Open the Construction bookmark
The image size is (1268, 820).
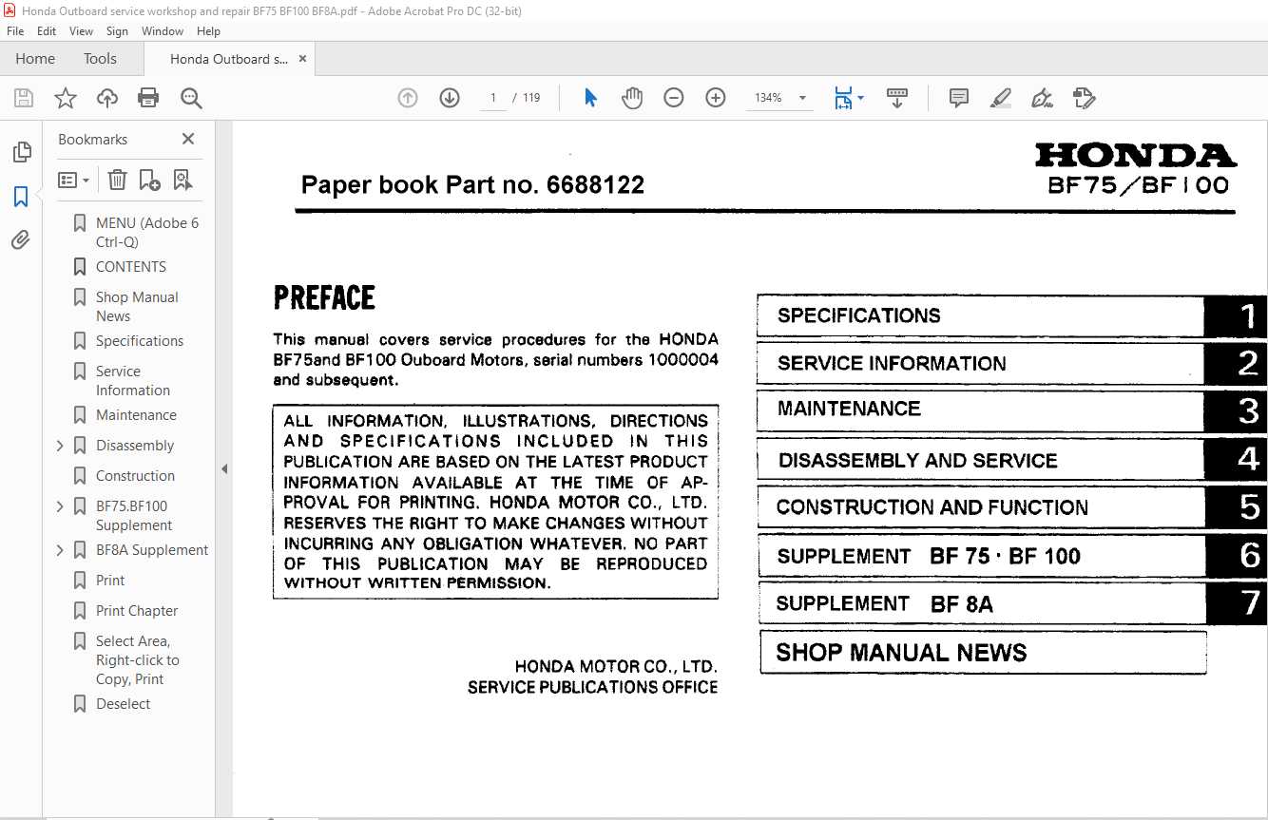[135, 476]
